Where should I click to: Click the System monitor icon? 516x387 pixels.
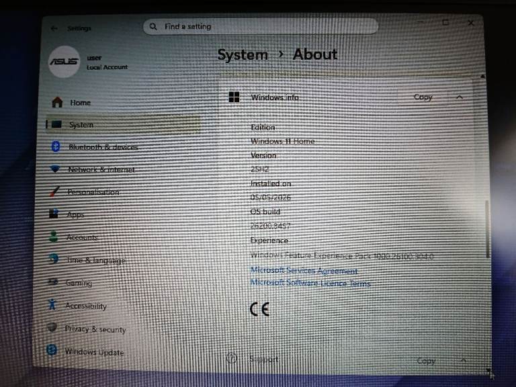pos(56,124)
